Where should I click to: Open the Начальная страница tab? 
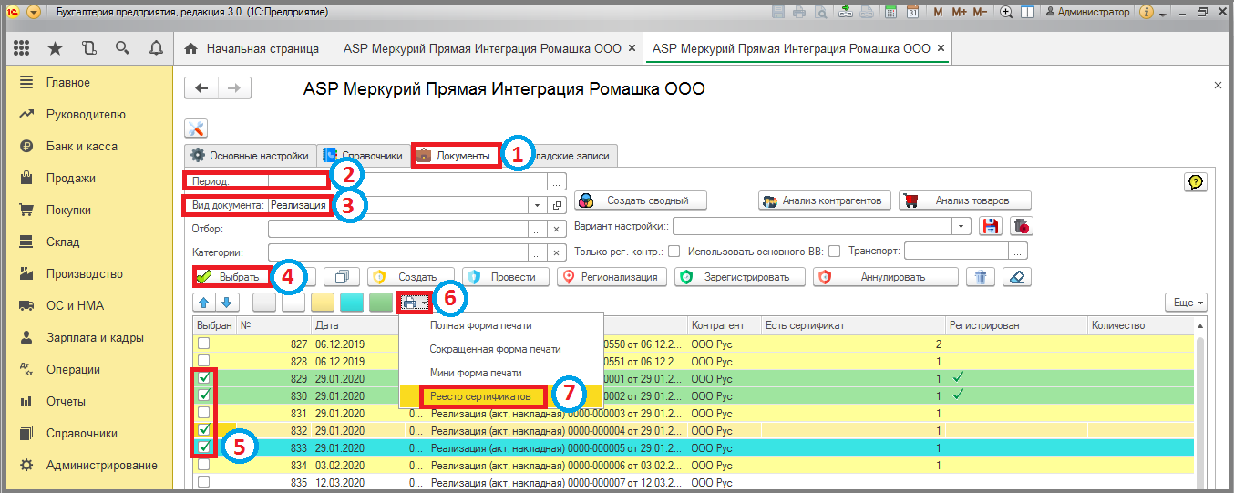pyautogui.click(x=252, y=48)
